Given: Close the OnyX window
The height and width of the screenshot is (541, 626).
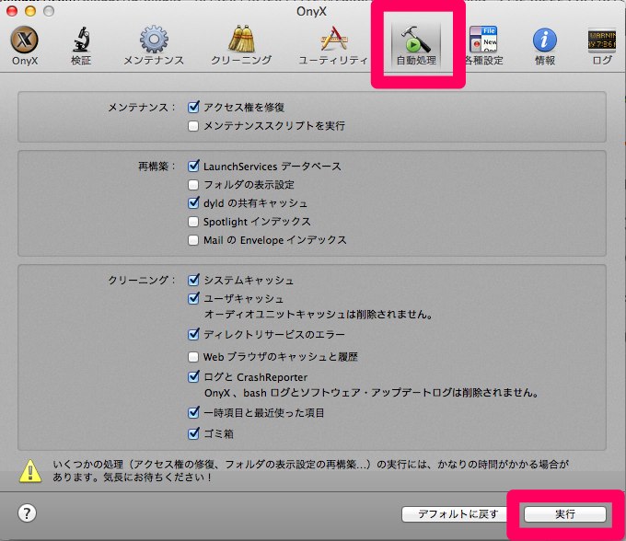Looking at the screenshot, I should click(x=12, y=11).
